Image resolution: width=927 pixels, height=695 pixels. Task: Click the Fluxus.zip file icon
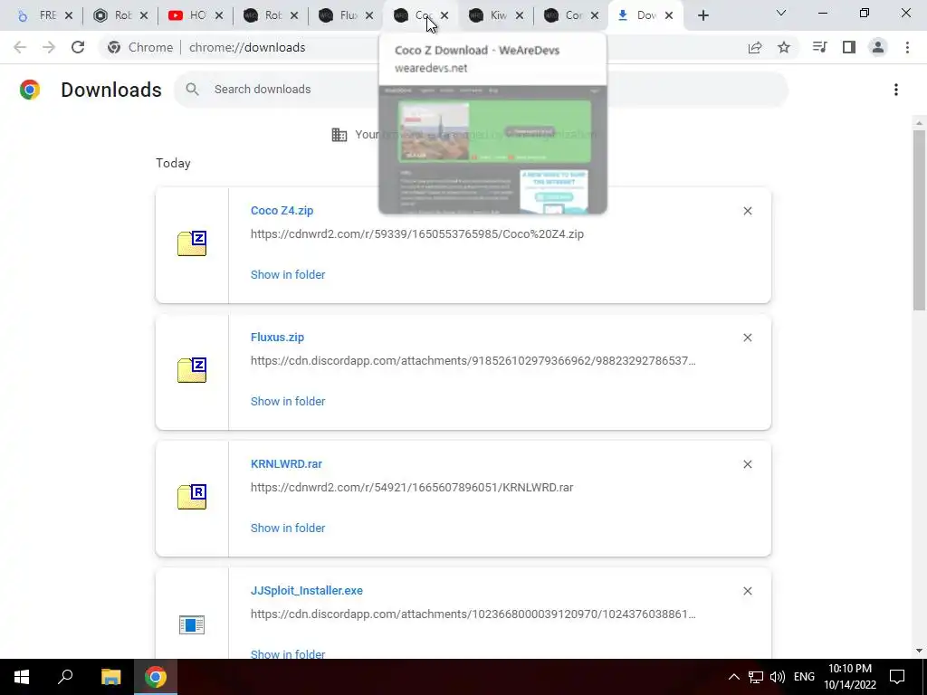[x=192, y=370]
